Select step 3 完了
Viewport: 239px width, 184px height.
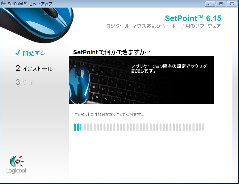pyautogui.click(x=25, y=82)
